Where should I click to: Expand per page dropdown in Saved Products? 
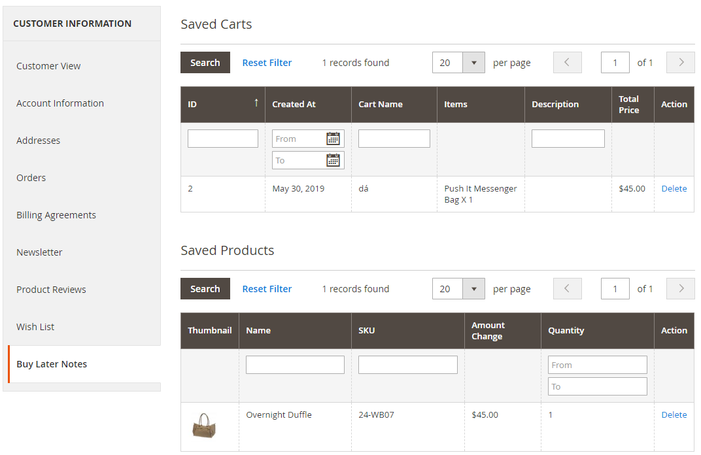click(473, 289)
